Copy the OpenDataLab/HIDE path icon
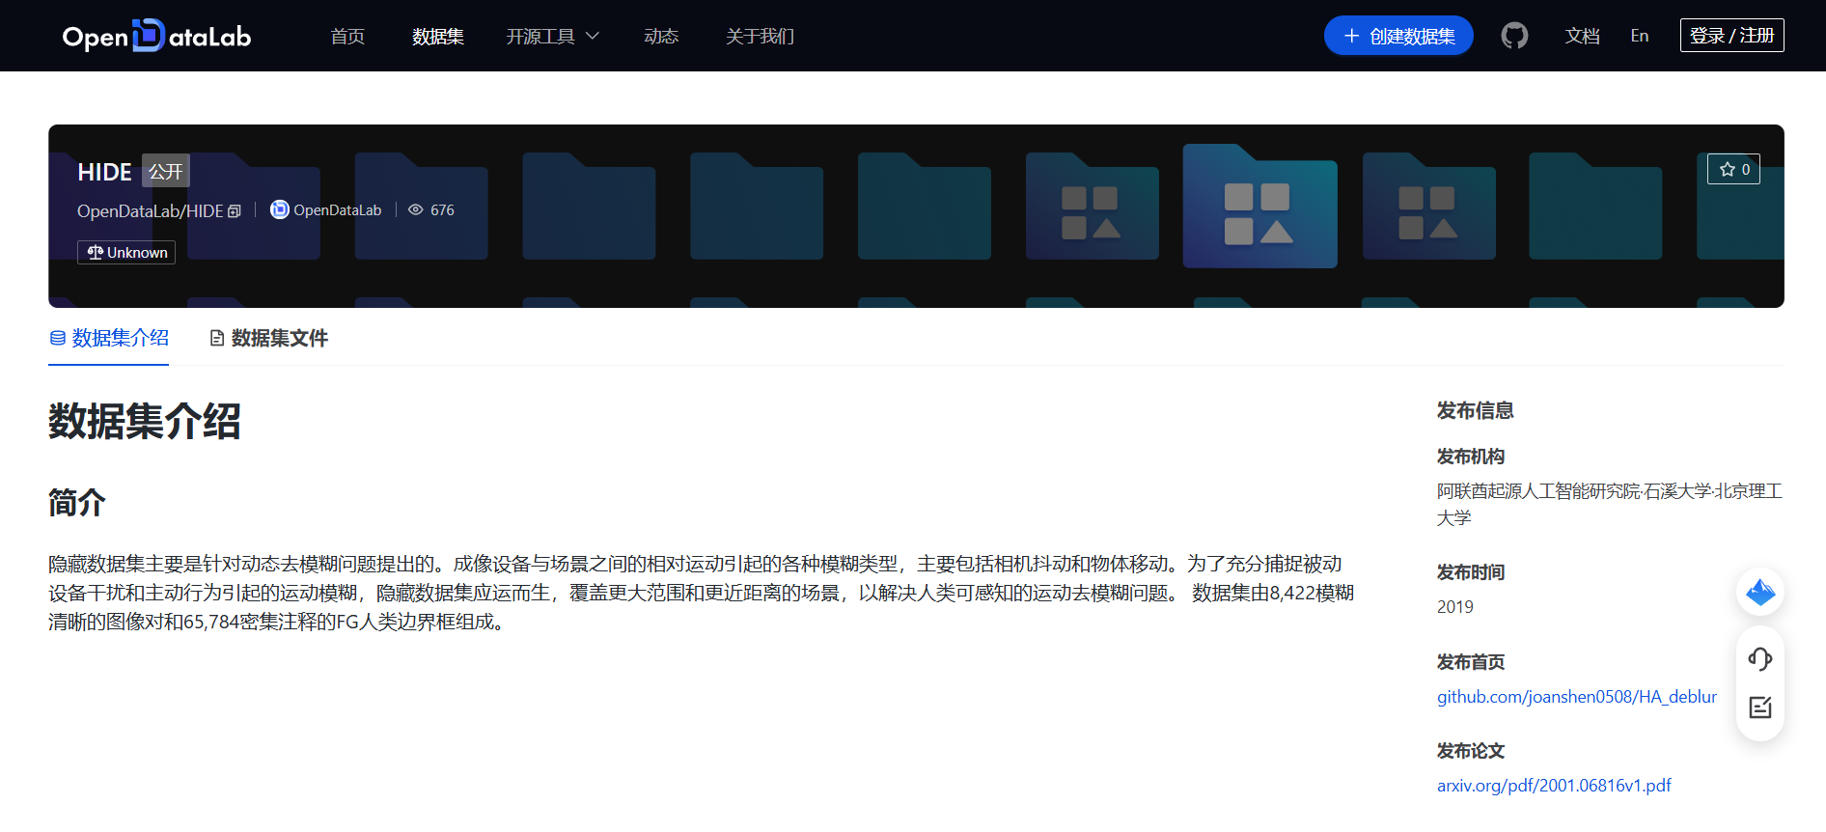 pyautogui.click(x=235, y=211)
